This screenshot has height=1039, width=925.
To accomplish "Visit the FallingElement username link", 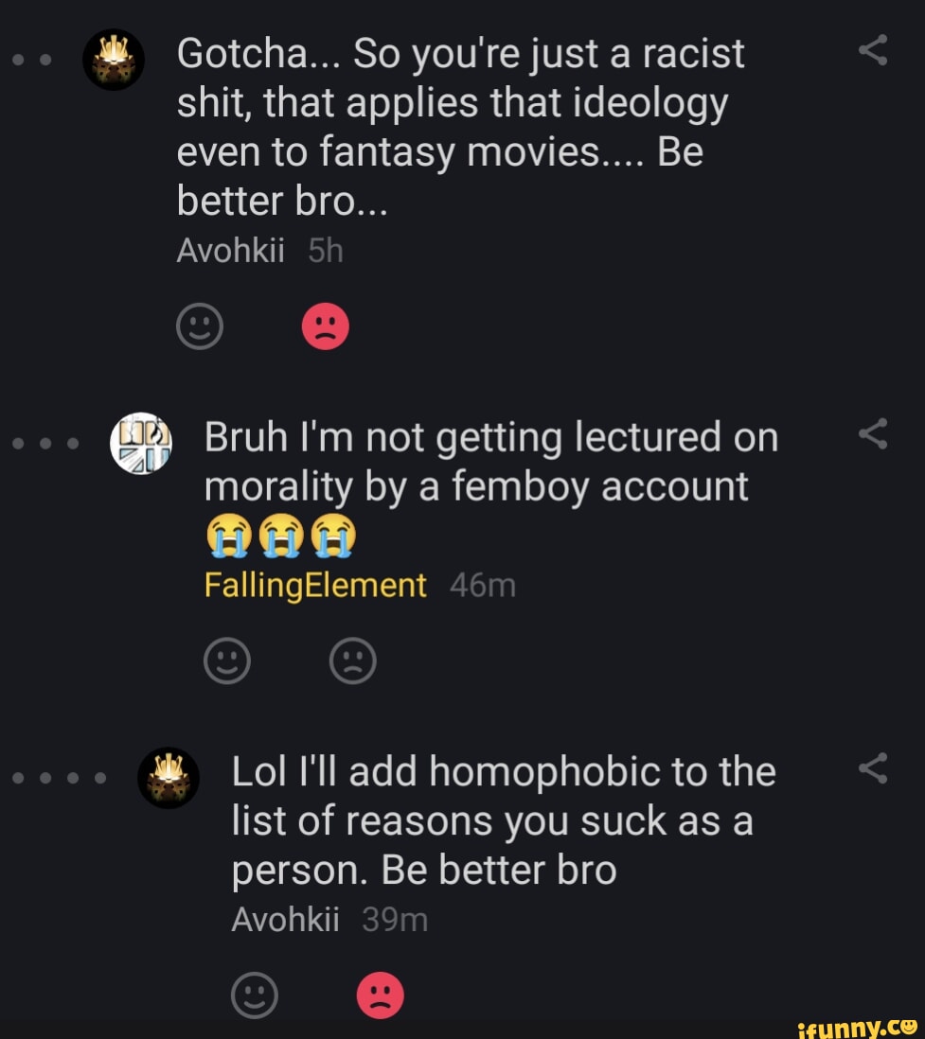I will point(315,586).
